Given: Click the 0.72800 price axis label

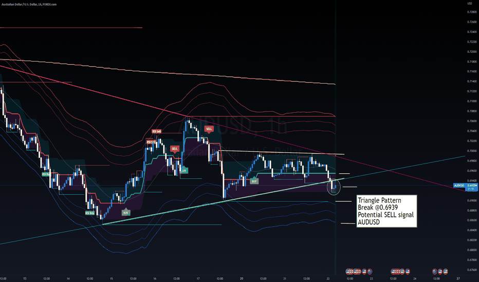Looking at the screenshot, I should 472,12.
